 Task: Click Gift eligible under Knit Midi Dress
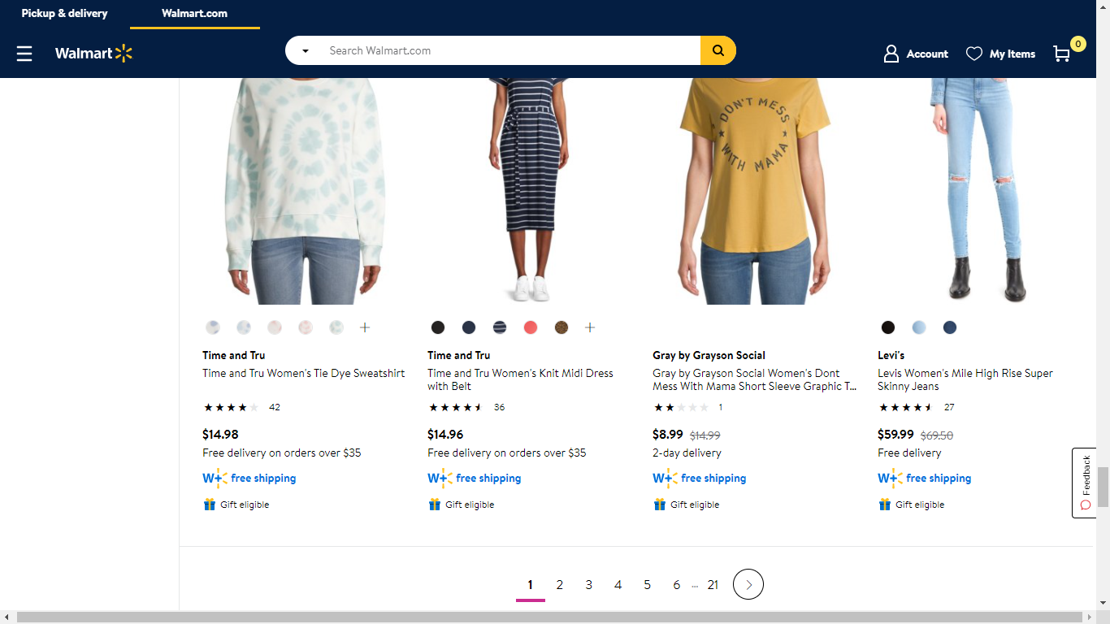click(461, 505)
